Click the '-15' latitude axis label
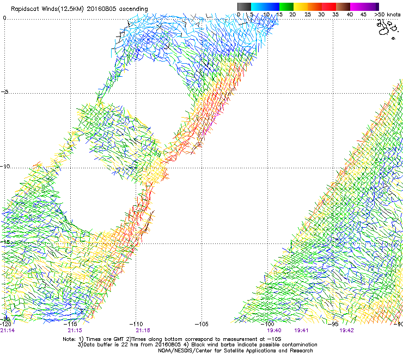403x354 pixels. (5, 242)
